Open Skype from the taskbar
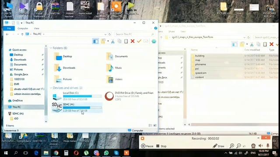The image size is (280, 157). coord(116,153)
